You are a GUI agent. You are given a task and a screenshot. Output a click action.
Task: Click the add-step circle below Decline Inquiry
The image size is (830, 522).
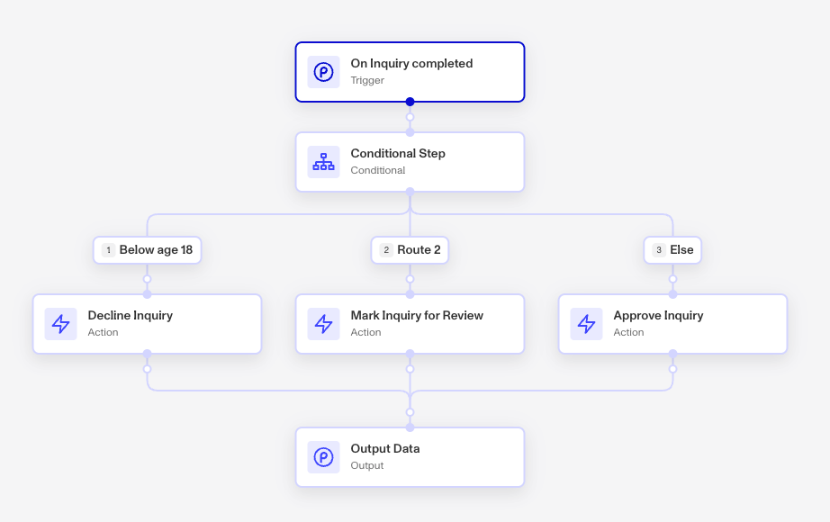tap(147, 369)
